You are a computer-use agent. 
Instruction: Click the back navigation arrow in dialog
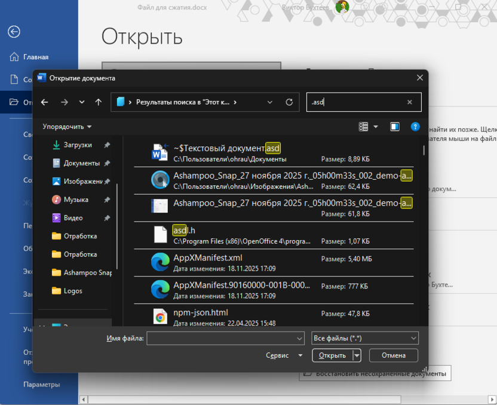point(44,102)
